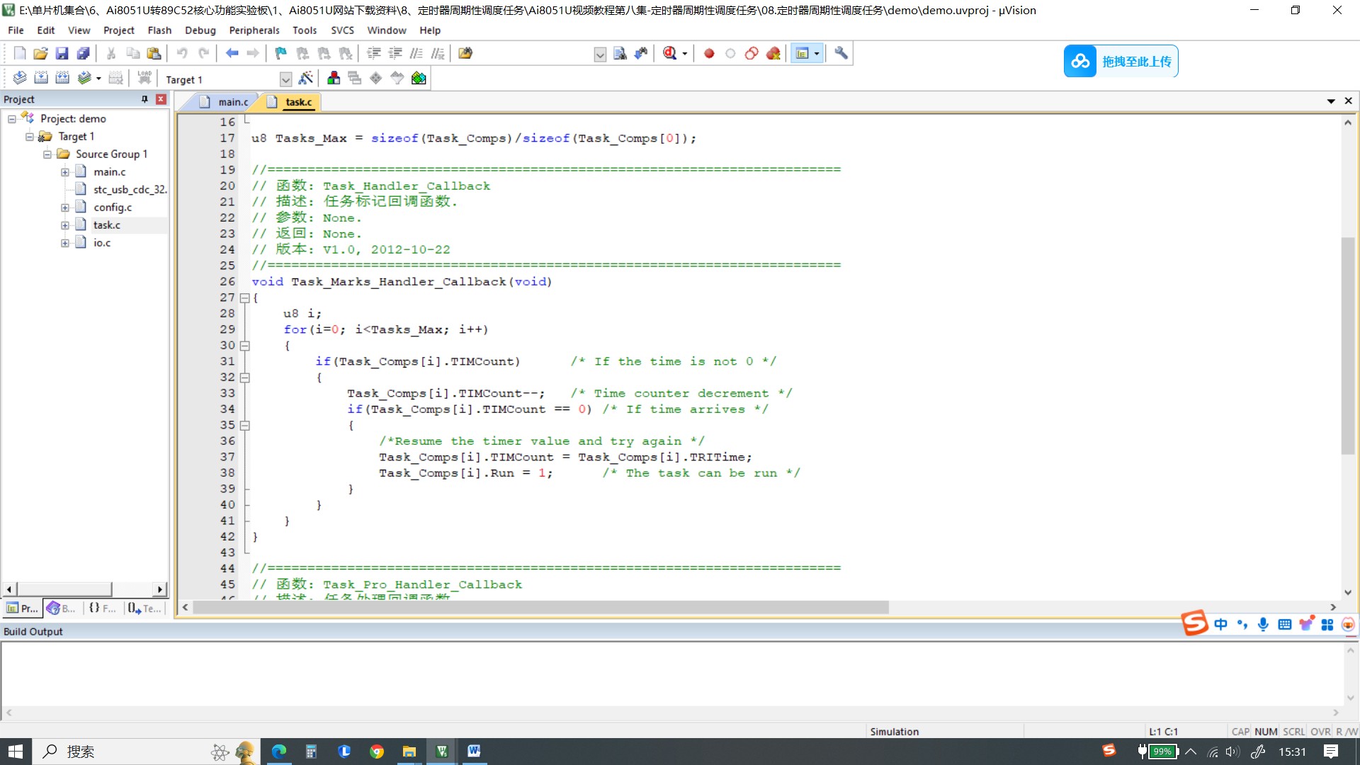Open a file with the Open icon
The width and height of the screenshot is (1360, 765).
pos(41,53)
